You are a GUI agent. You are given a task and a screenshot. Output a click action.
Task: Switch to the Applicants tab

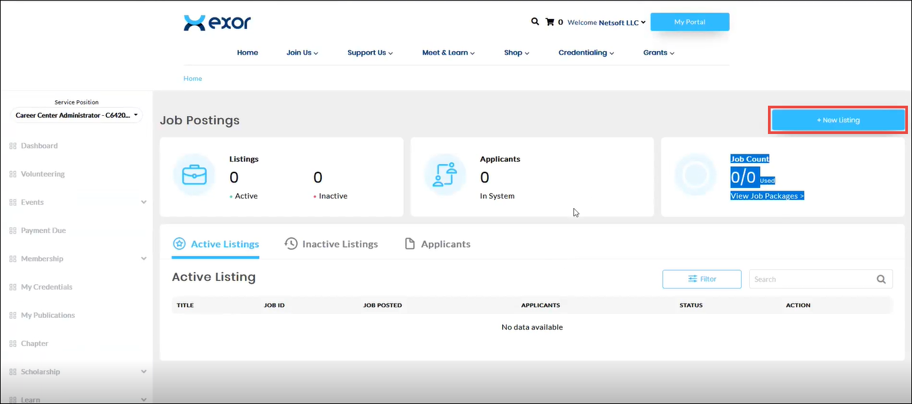pos(437,244)
